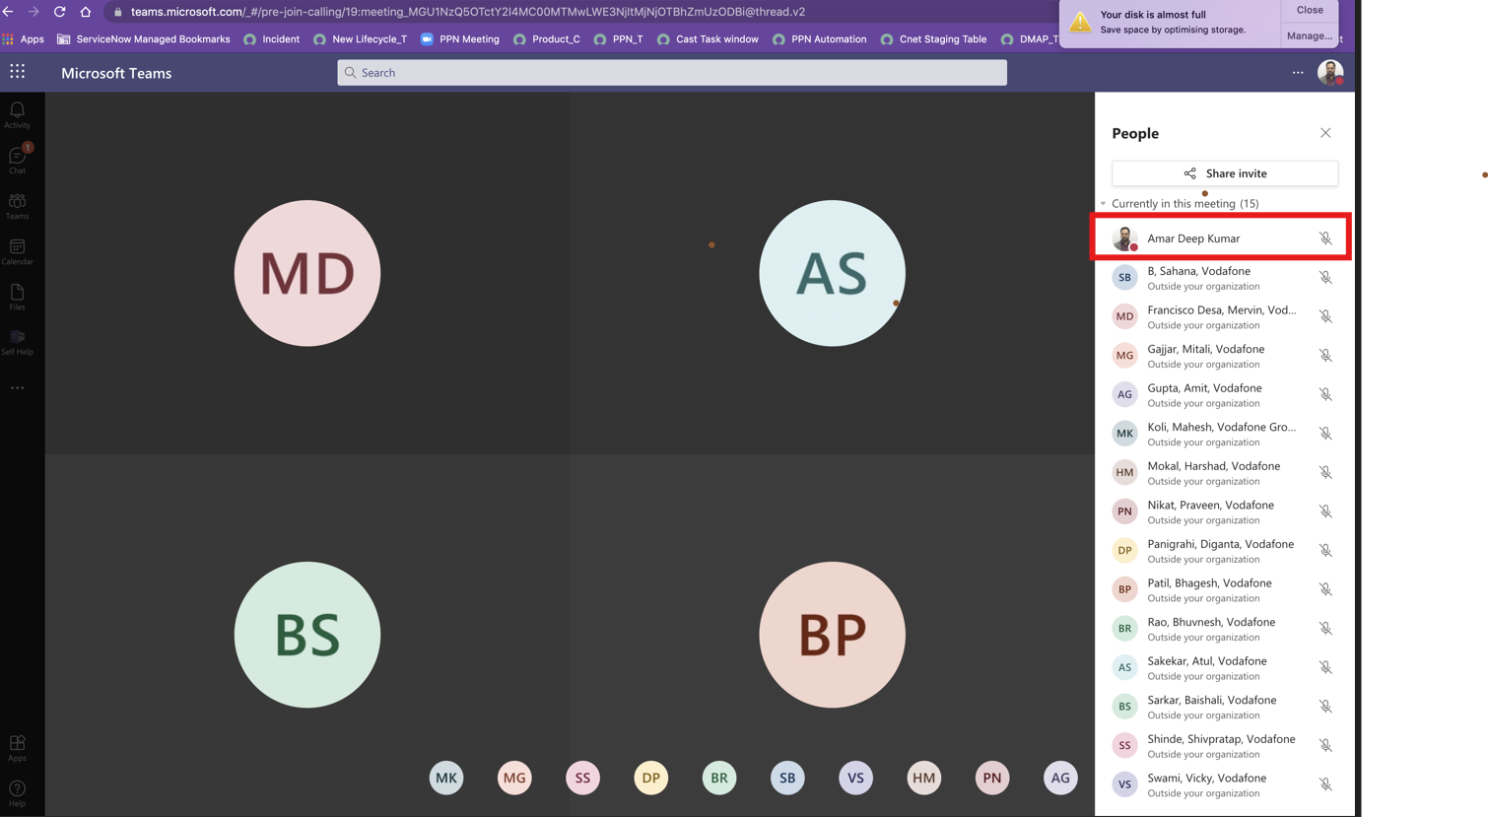Toggle mute icon for B, Sahana
Viewport: 1488px width, 817px height.
click(1325, 278)
